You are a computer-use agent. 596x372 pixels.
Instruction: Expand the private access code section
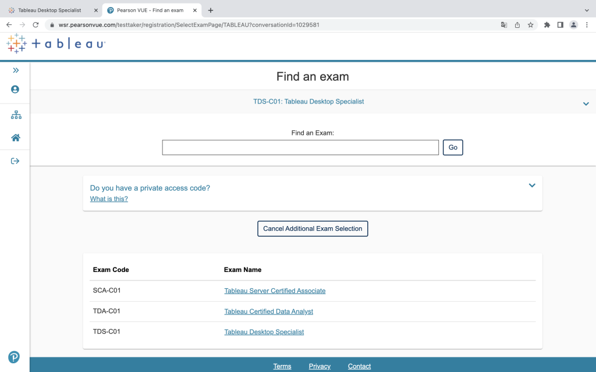[x=532, y=185]
